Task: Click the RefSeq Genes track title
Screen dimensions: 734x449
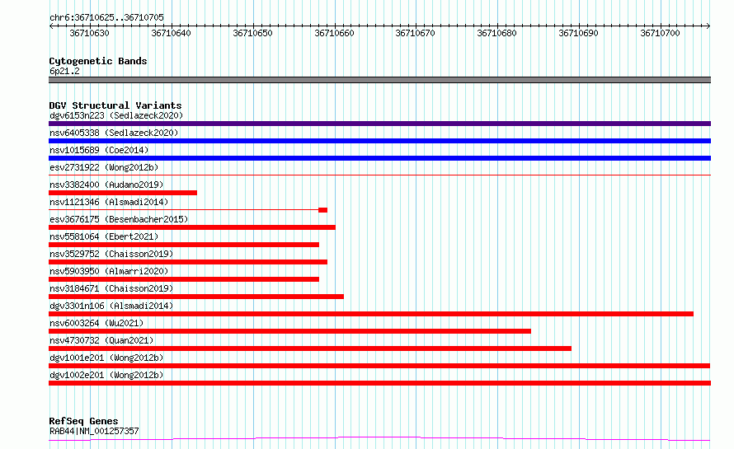Action: [x=83, y=421]
